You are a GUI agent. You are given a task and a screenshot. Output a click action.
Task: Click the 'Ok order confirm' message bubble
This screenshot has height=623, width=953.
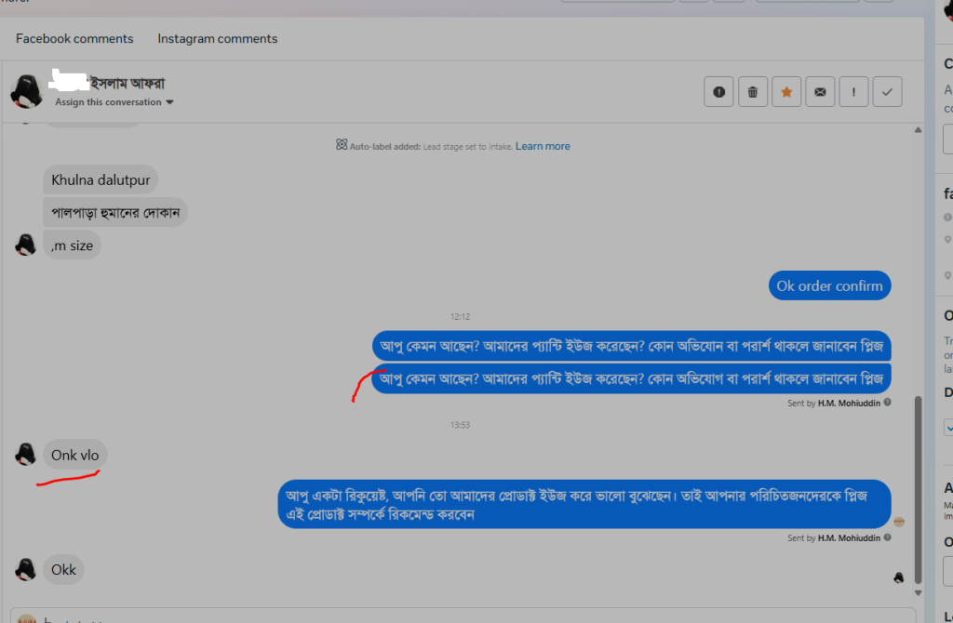tap(829, 286)
